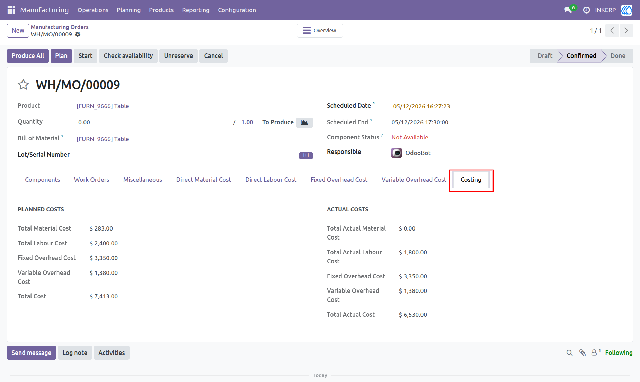Click Manufacturing Orders breadcrumb link
Viewport: 640px width, 382px height.
tap(60, 27)
